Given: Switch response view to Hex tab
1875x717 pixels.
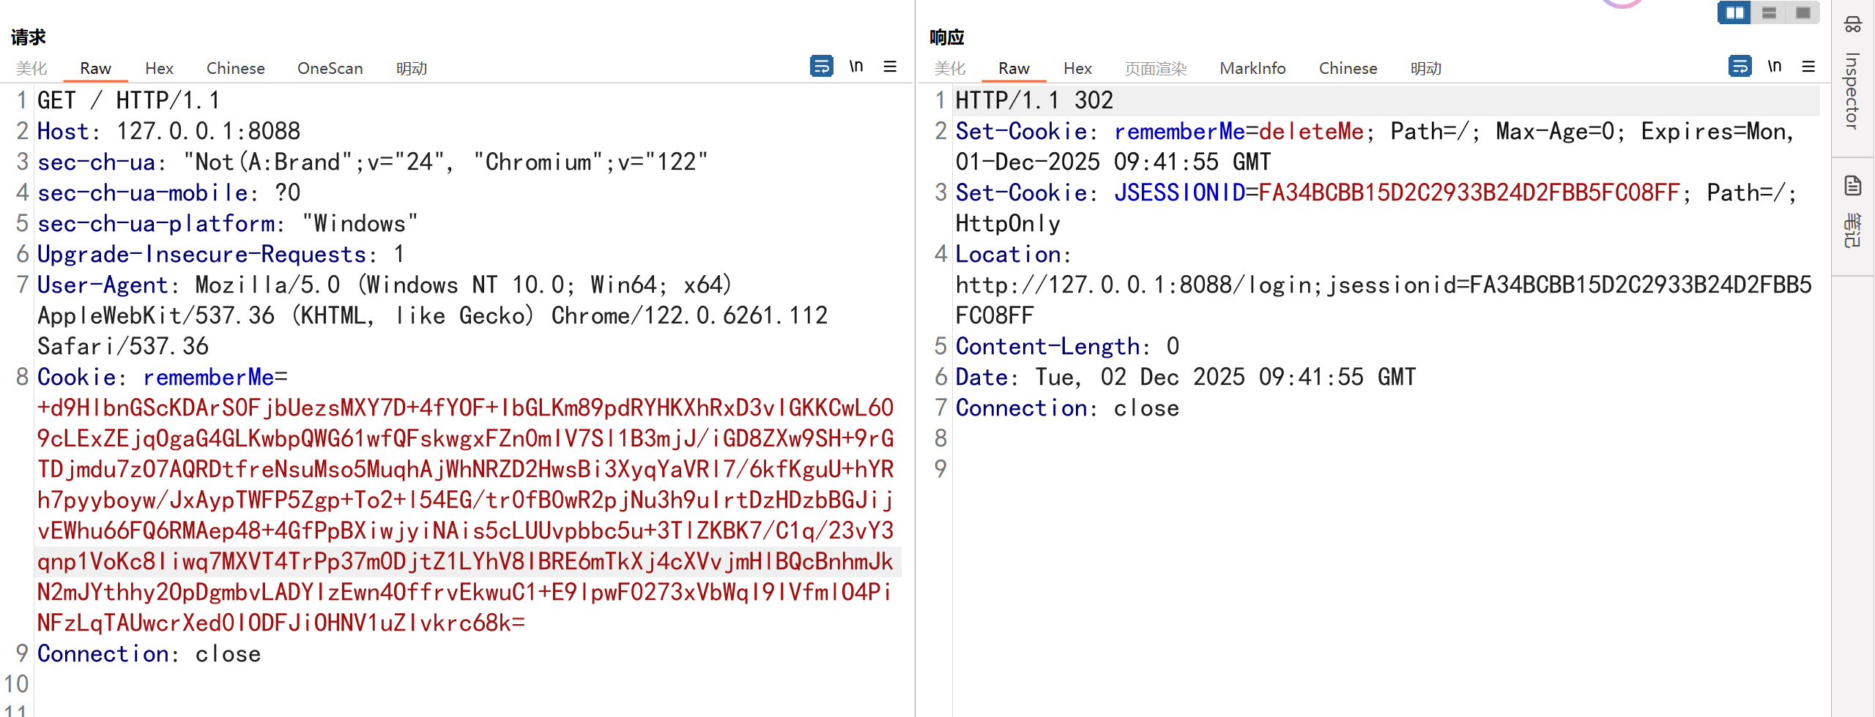Looking at the screenshot, I should 1077,68.
